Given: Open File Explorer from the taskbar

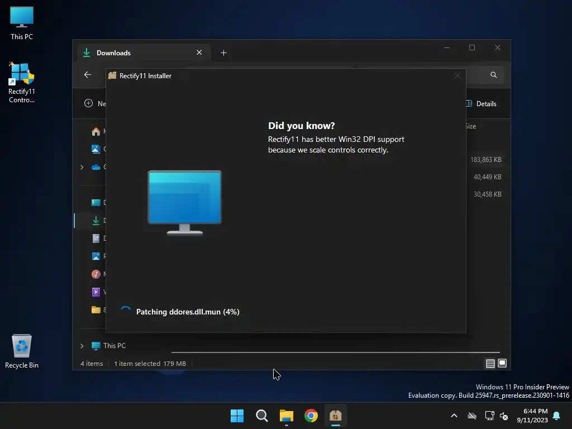Looking at the screenshot, I should click(x=287, y=416).
